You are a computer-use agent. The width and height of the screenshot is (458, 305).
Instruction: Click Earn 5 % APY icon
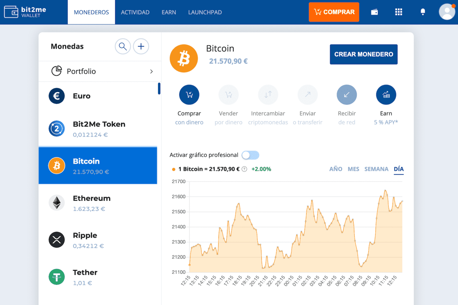[x=386, y=95]
